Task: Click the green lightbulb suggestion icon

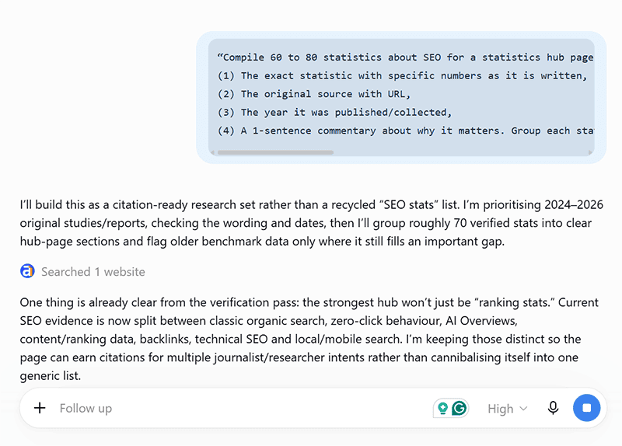Action: point(442,408)
